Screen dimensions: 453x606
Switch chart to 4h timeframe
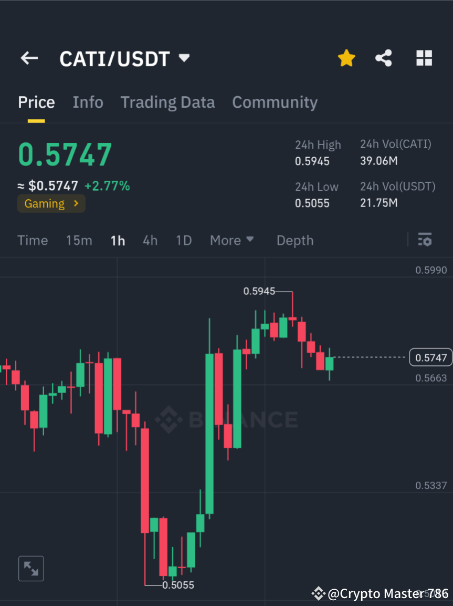(150, 240)
